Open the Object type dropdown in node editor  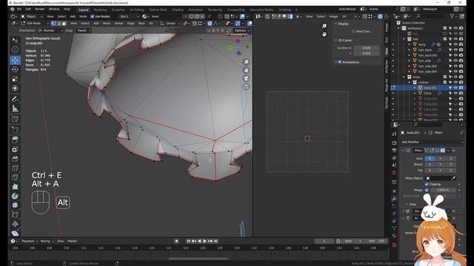[x=31, y=16]
